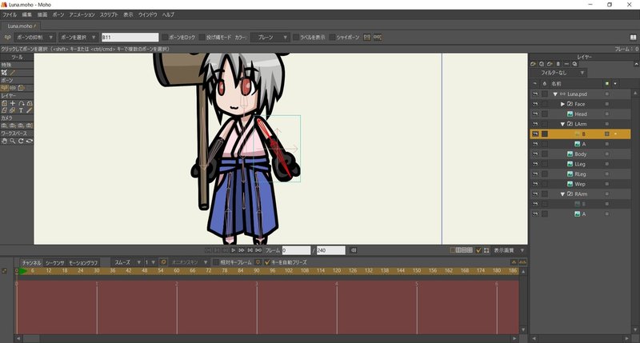
Task: Click the current フレーム number field
Action: [x=296, y=250]
